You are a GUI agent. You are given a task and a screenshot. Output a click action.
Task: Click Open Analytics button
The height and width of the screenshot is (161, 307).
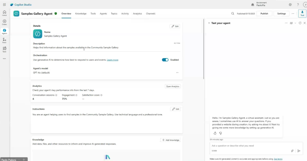(x=172, y=86)
